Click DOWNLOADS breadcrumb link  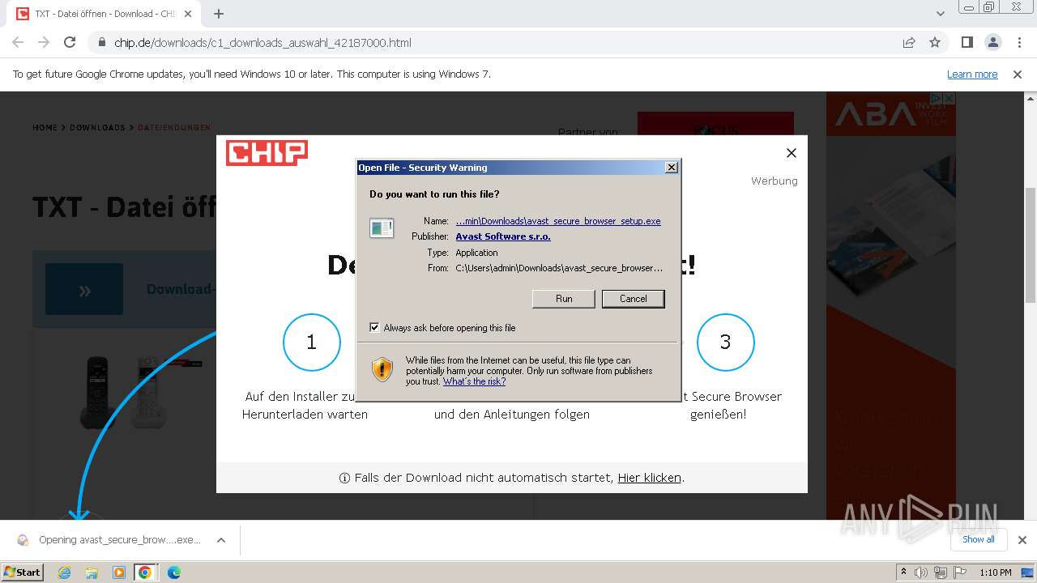pos(97,128)
